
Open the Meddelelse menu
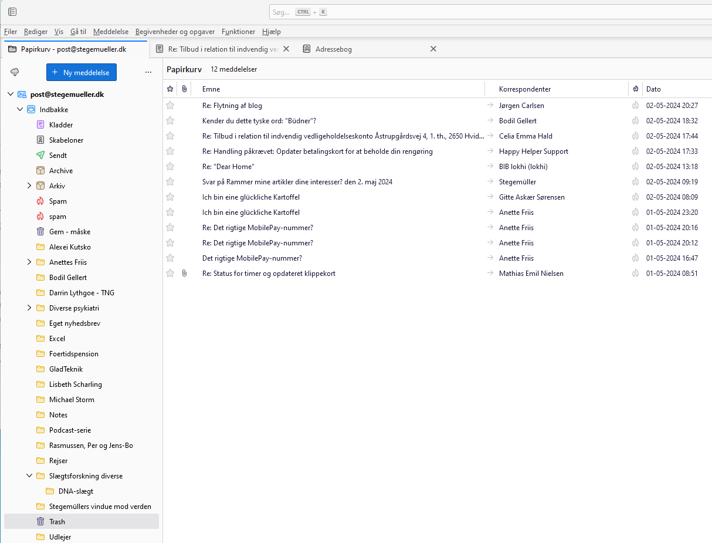pyautogui.click(x=111, y=32)
